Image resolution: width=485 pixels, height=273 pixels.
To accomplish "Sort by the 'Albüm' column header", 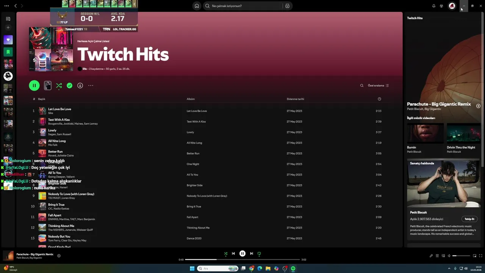I will click(x=191, y=99).
